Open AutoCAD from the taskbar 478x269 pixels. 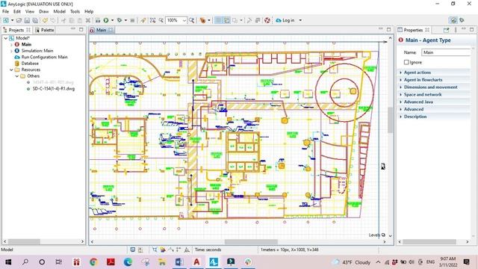[197, 262]
